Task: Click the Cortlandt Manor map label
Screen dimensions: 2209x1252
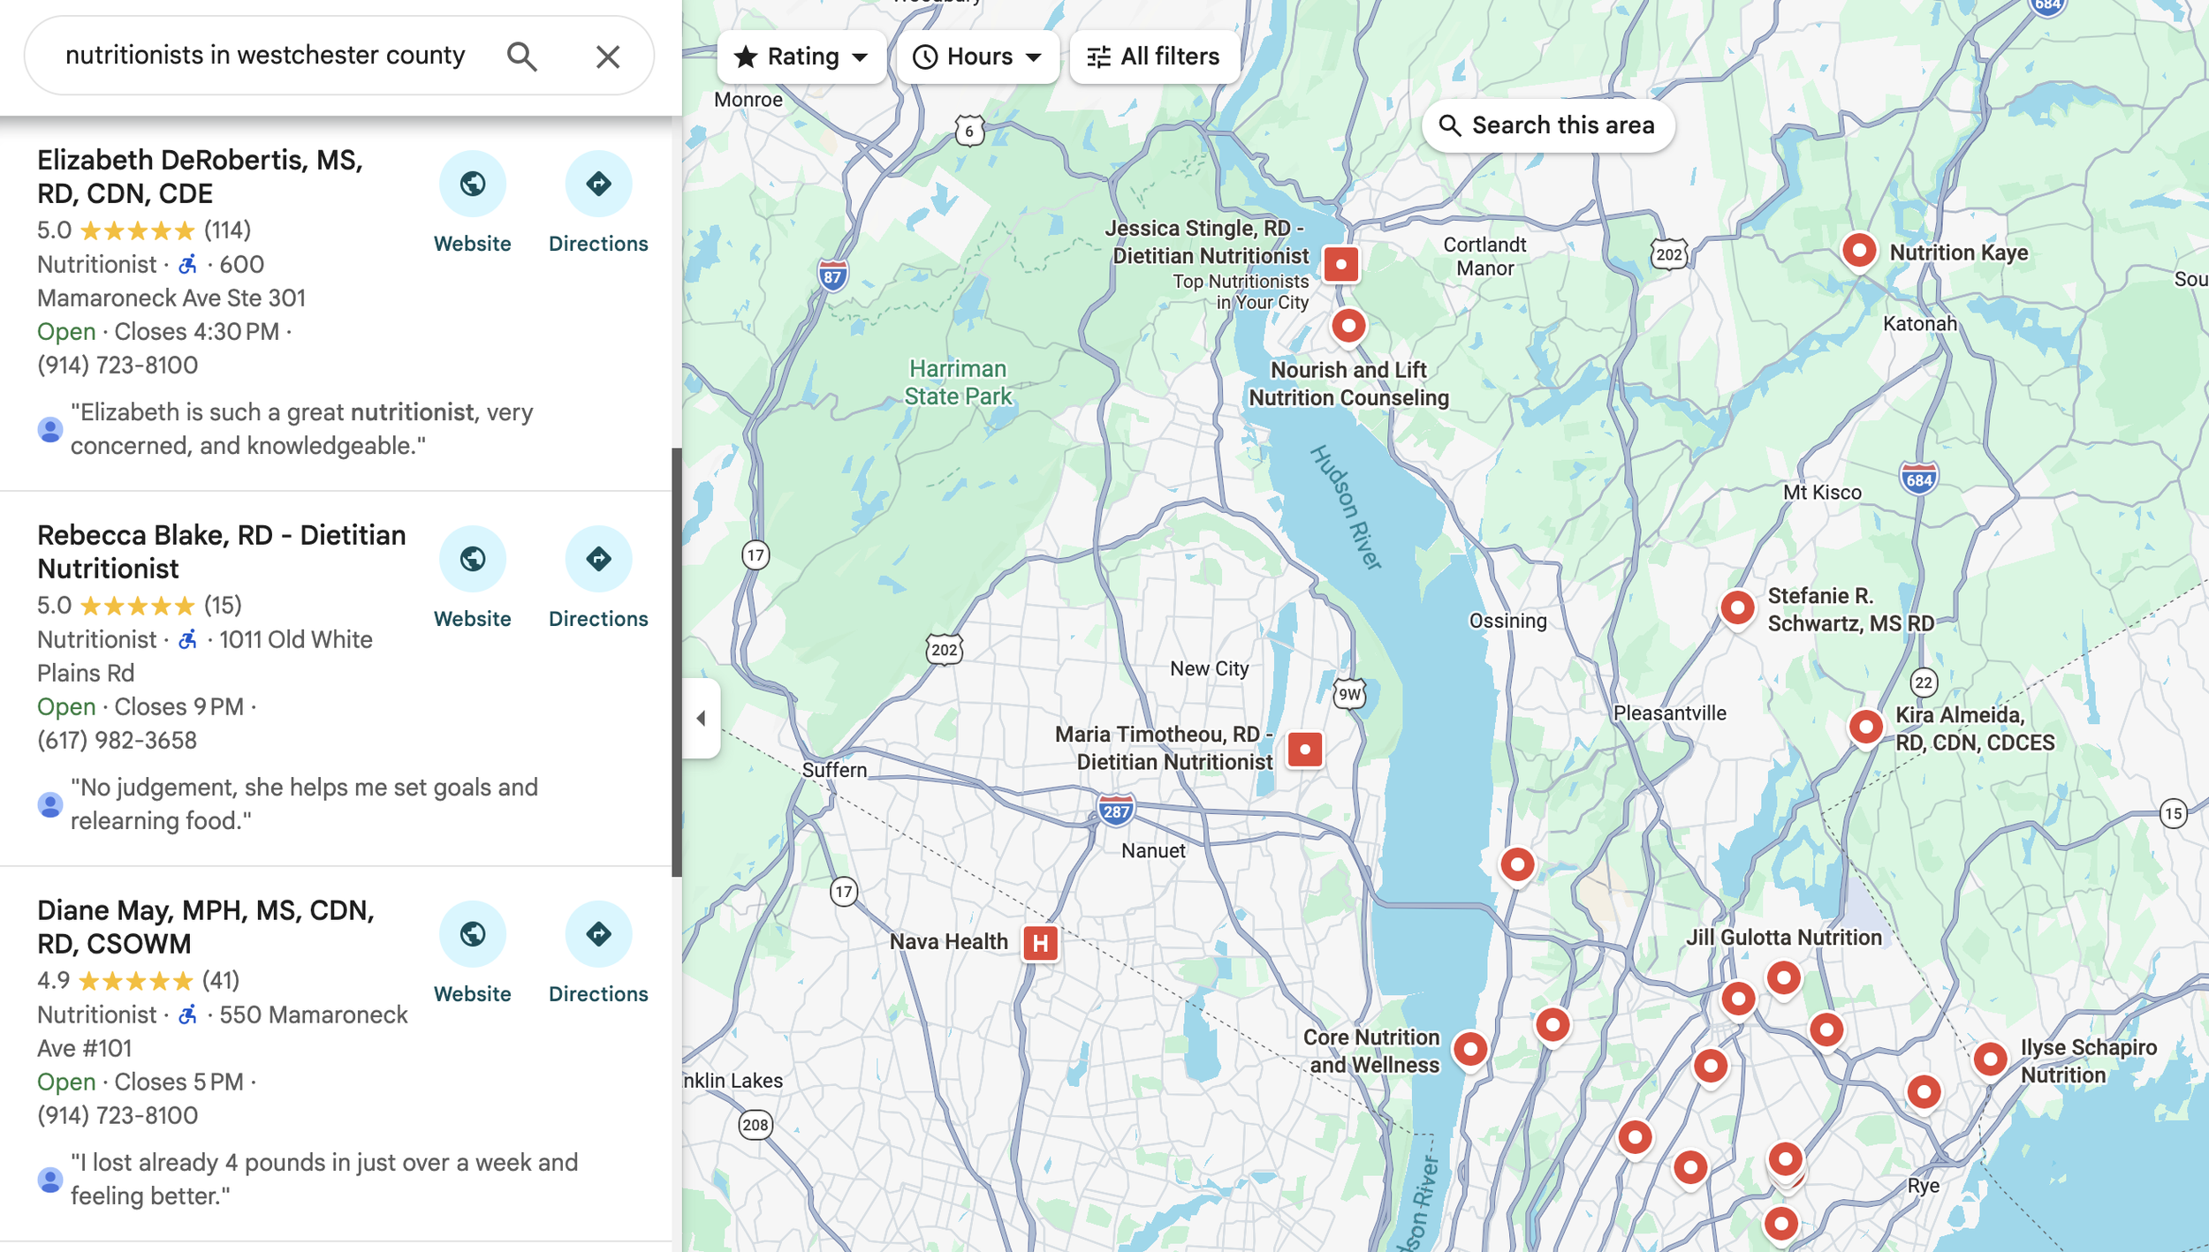Action: 1484,257
